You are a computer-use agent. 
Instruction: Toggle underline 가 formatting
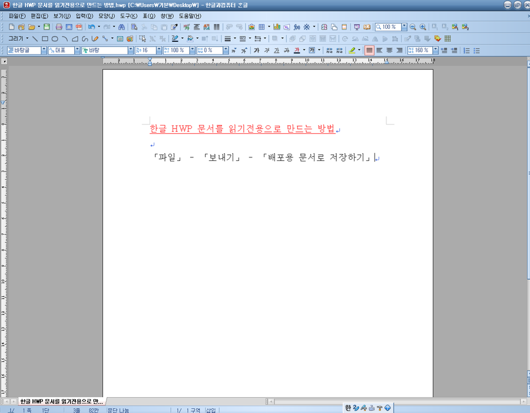coord(277,51)
